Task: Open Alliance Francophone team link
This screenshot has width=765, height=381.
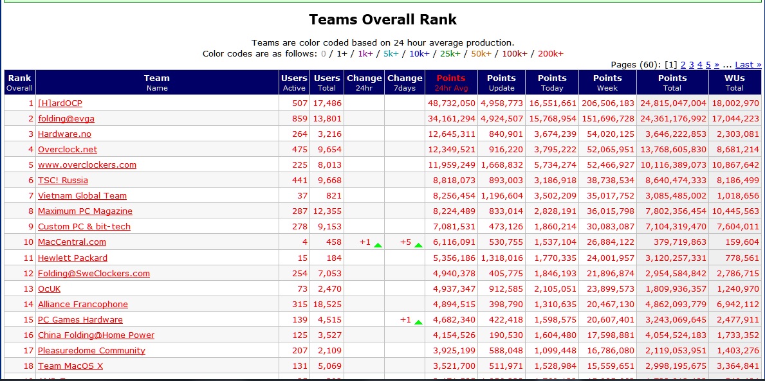Action: (83, 304)
